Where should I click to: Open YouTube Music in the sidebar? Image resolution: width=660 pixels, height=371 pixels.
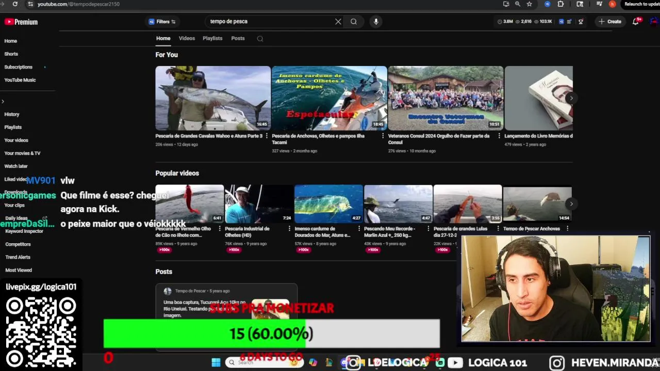pos(20,80)
